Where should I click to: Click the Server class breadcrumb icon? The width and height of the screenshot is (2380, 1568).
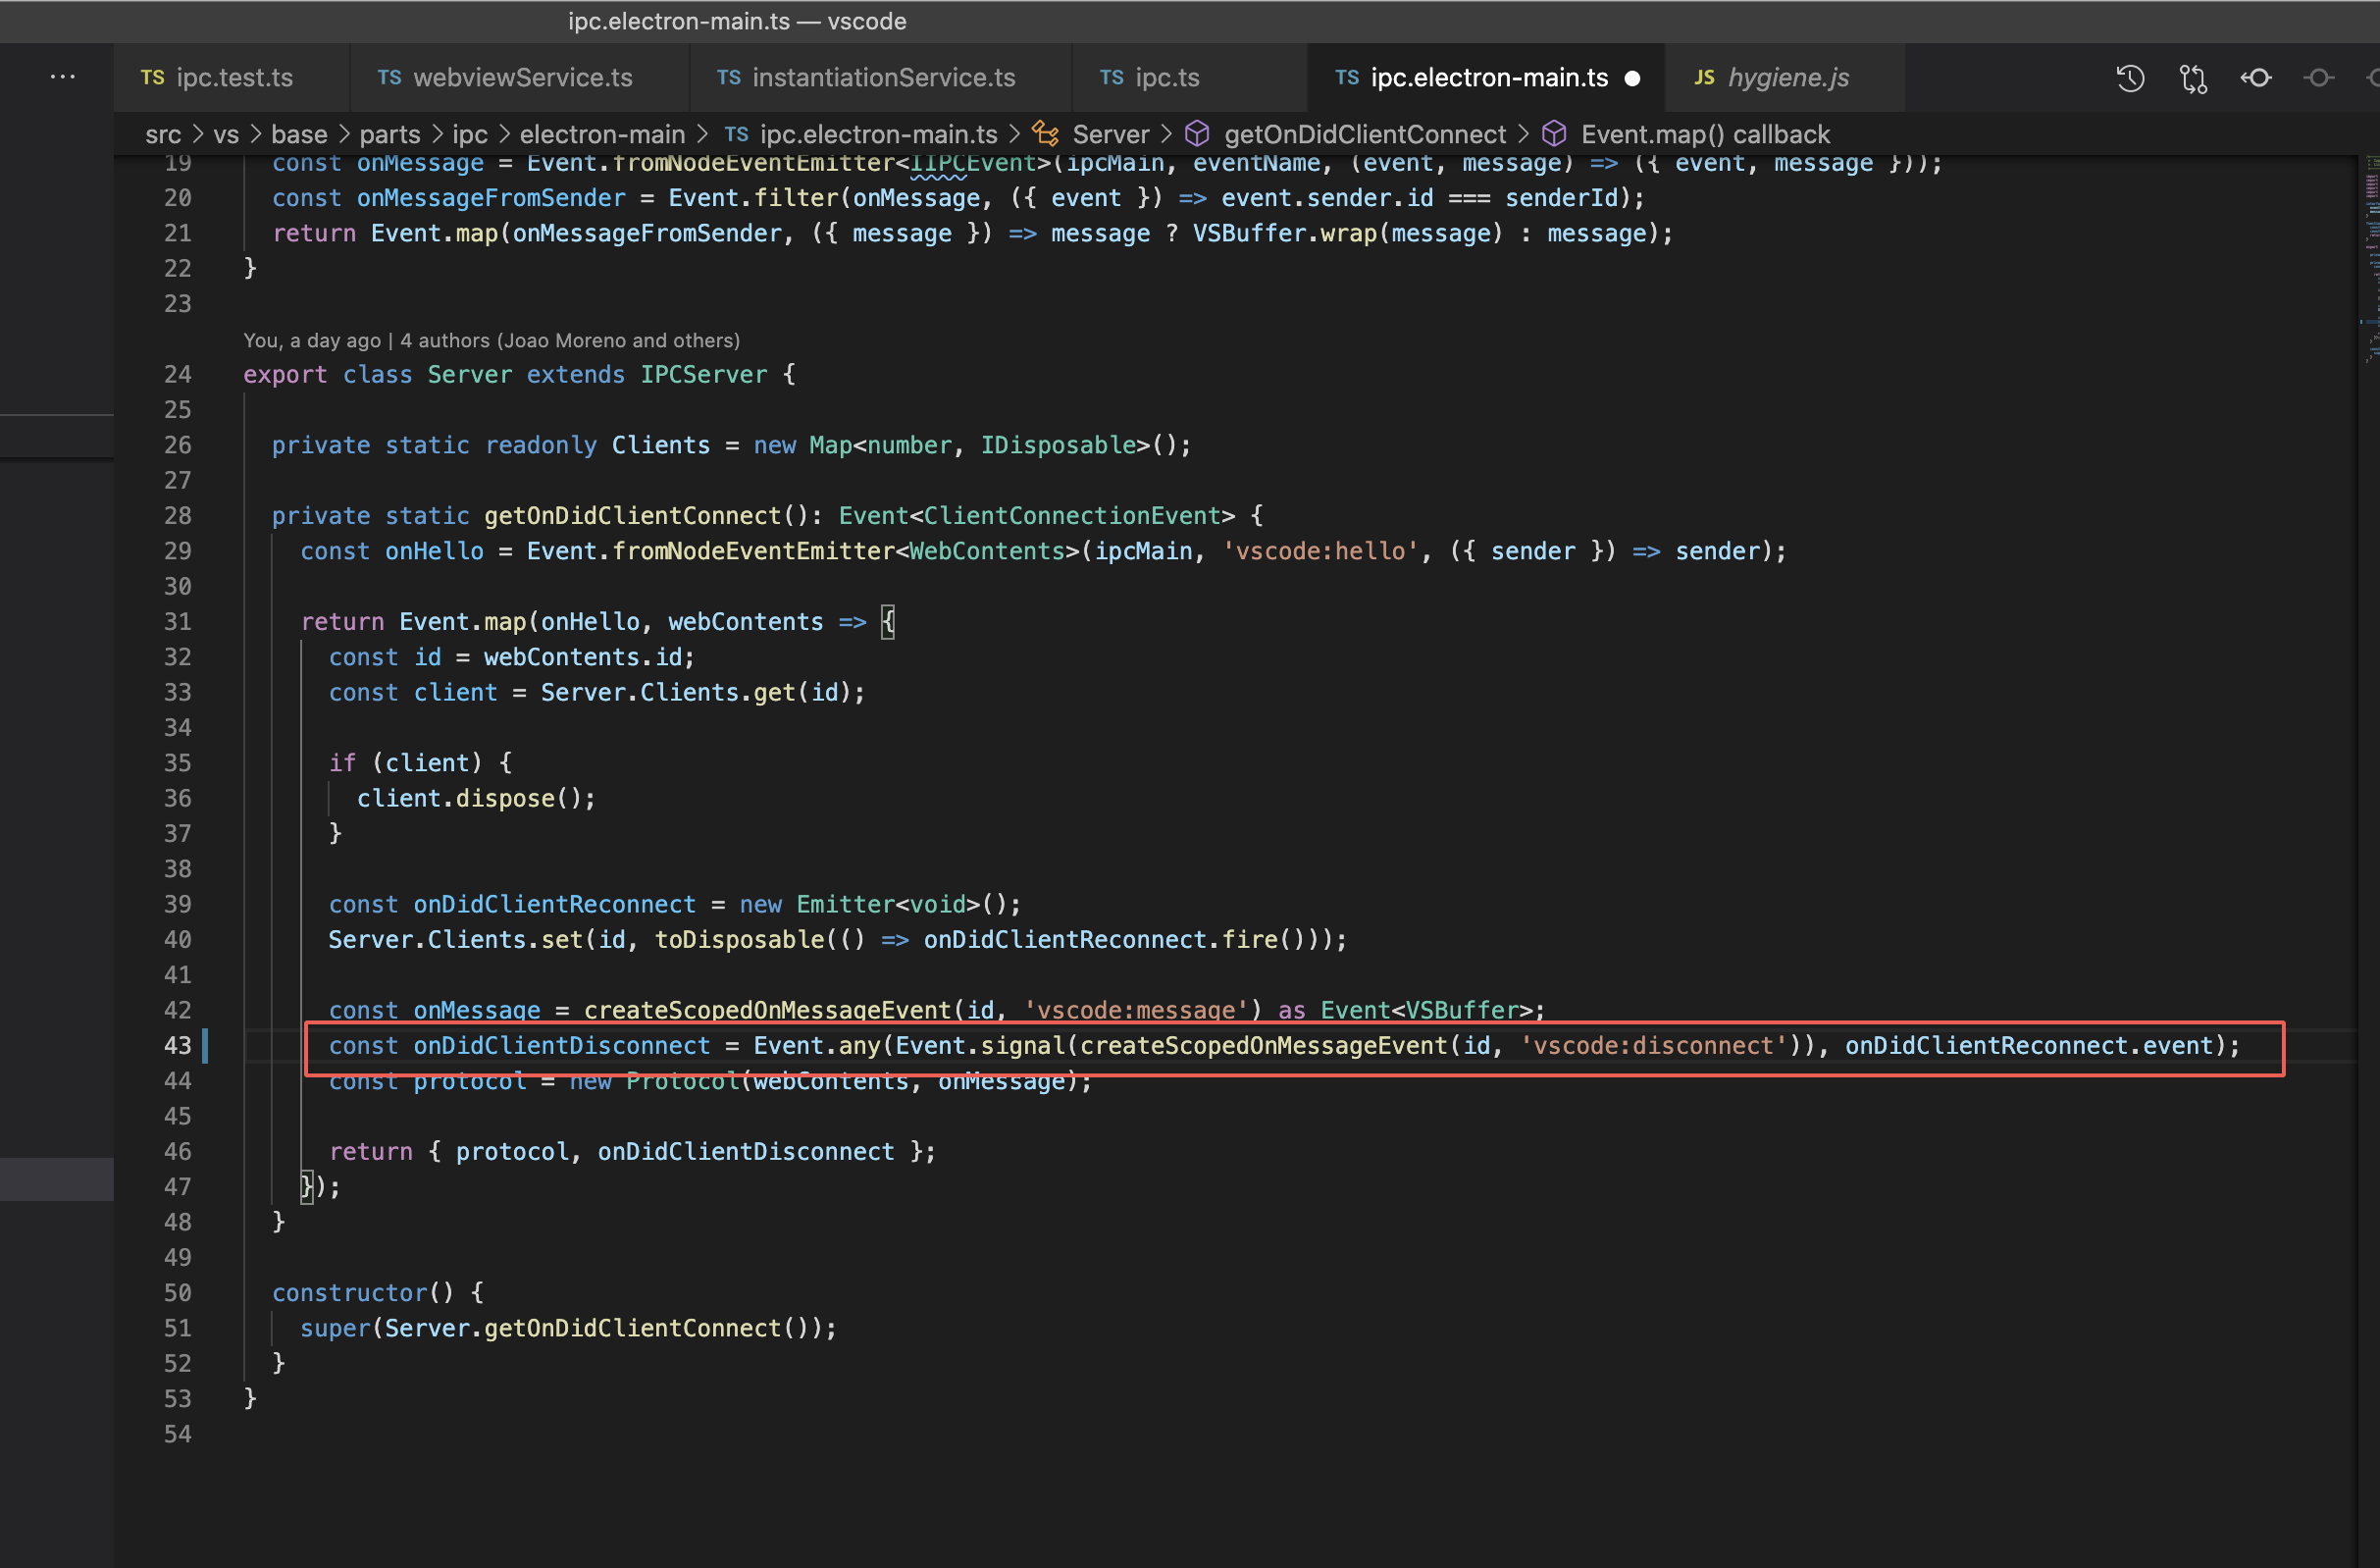tap(1046, 133)
